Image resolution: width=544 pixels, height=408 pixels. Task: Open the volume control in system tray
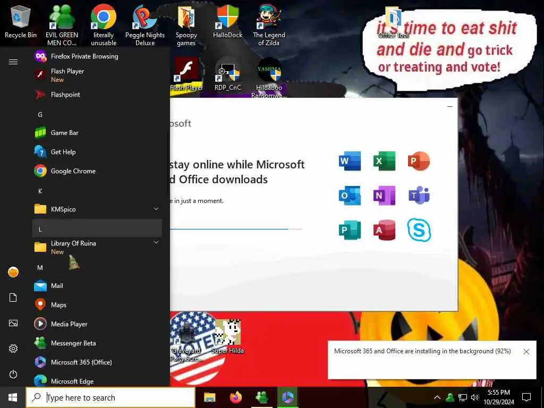474,397
